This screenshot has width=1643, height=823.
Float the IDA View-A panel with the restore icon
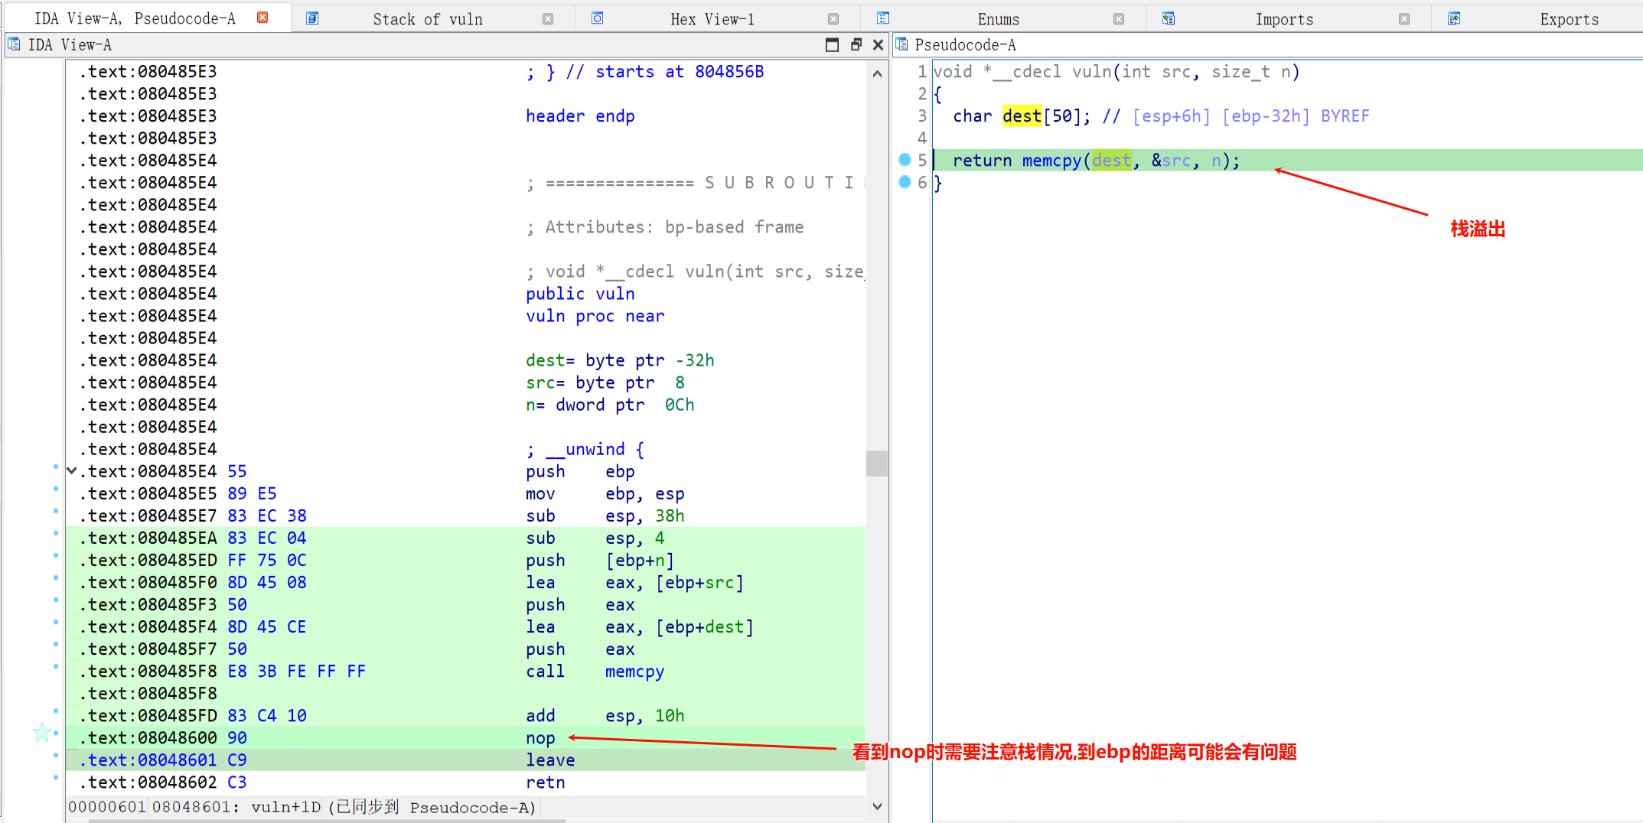856,44
